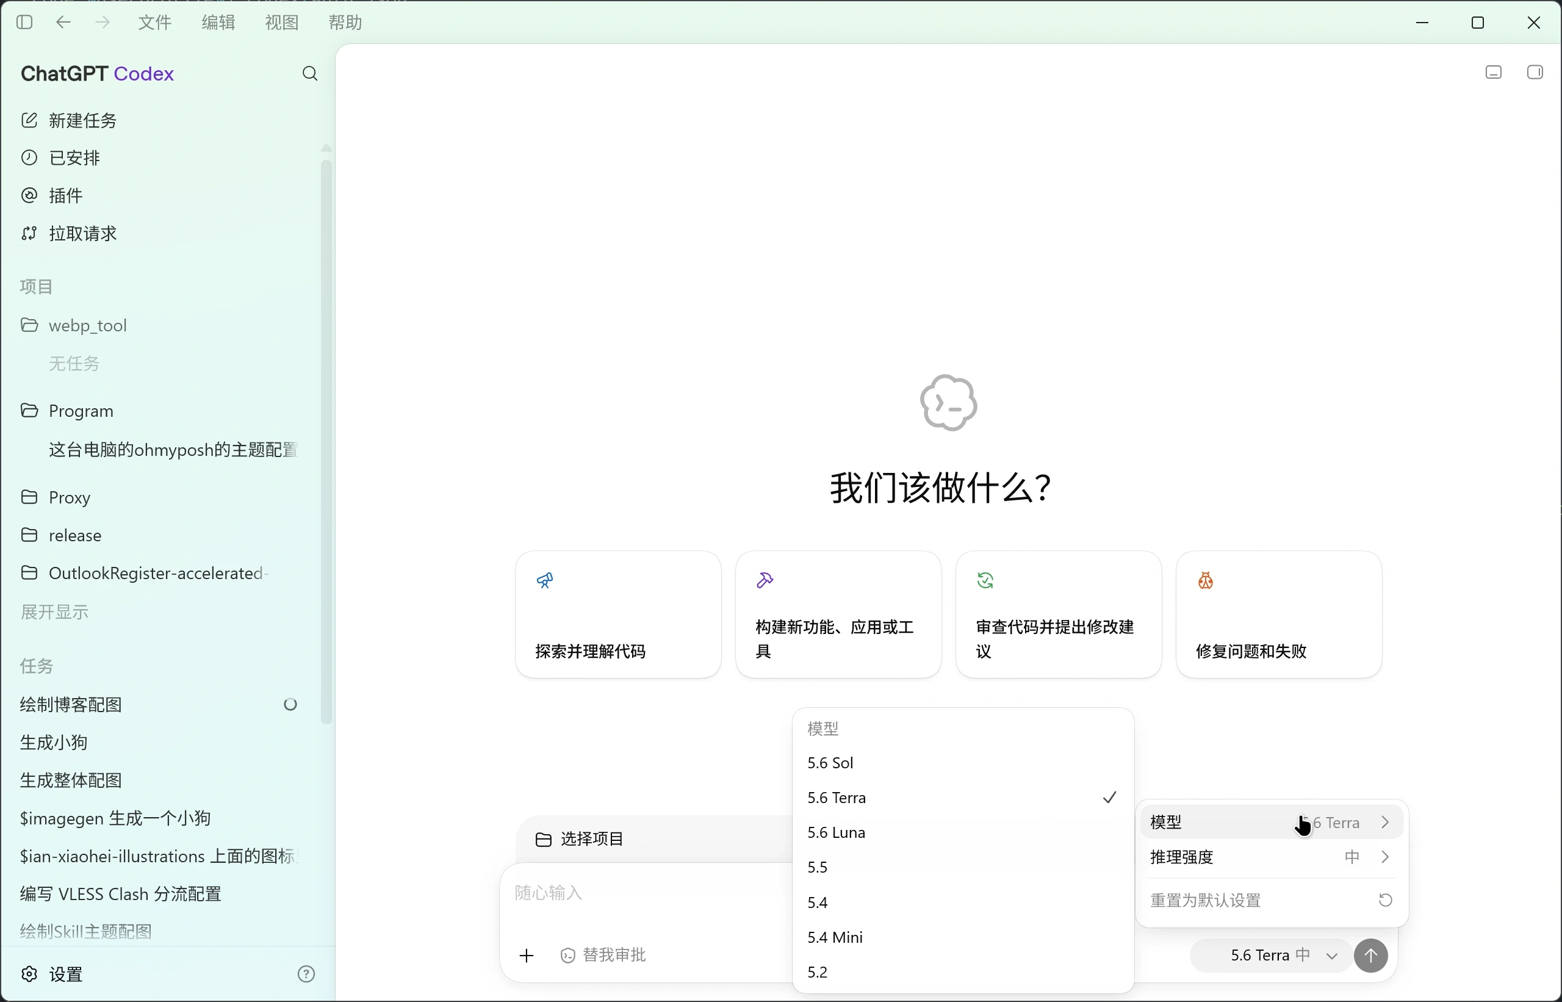Viewport: 1562px width, 1002px height.
Task: Send the message with up-arrow button
Action: coord(1371,955)
